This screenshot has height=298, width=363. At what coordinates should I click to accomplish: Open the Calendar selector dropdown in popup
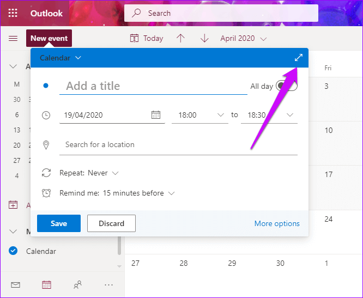60,58
